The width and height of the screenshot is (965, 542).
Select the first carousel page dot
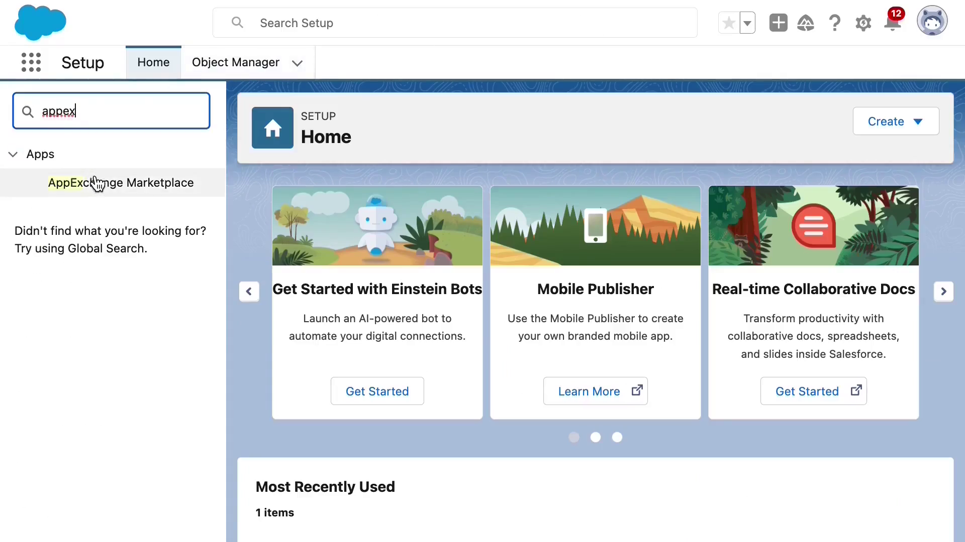(574, 437)
